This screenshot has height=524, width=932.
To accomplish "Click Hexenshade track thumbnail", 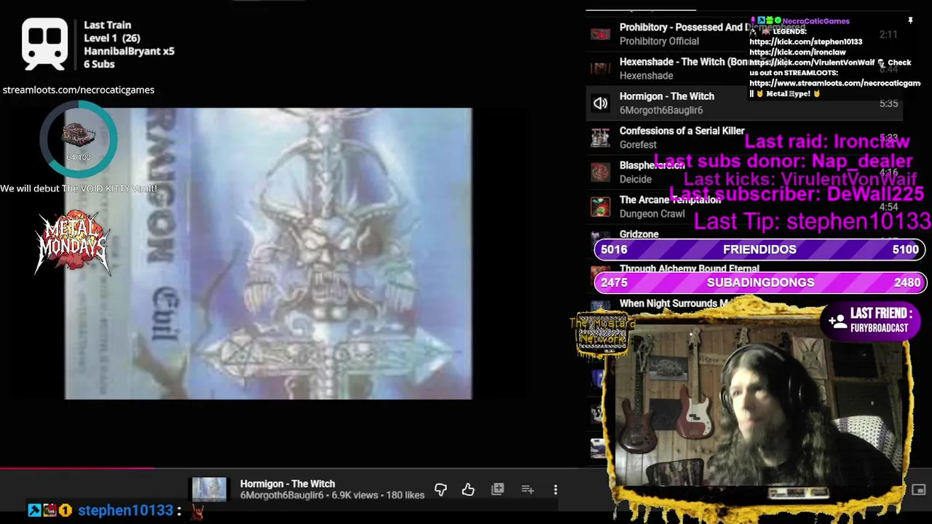I will coord(600,68).
